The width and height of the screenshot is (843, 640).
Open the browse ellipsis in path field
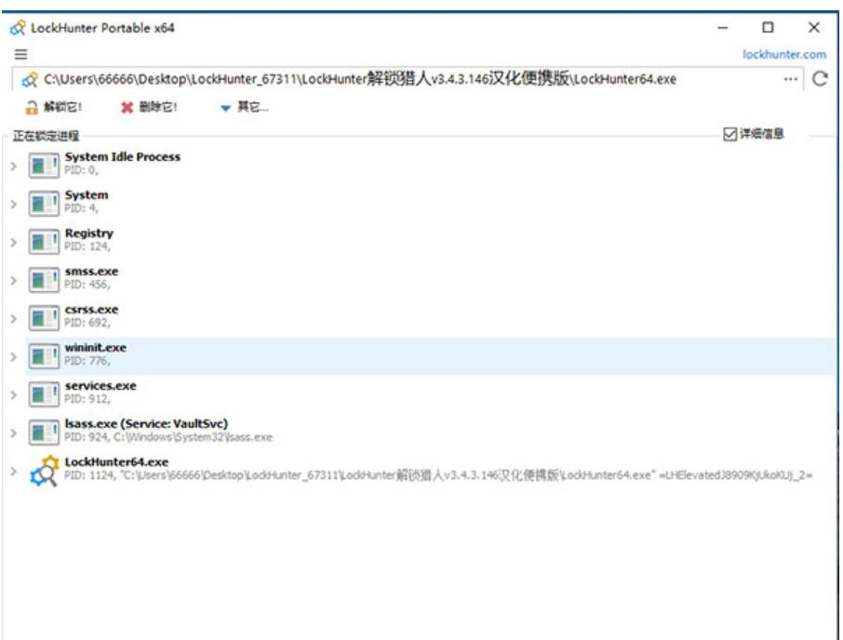[790, 79]
